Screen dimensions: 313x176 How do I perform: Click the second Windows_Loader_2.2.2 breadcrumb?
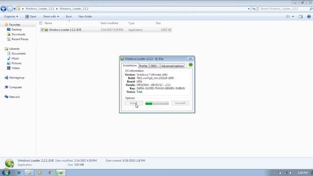pyautogui.click(x=74, y=9)
